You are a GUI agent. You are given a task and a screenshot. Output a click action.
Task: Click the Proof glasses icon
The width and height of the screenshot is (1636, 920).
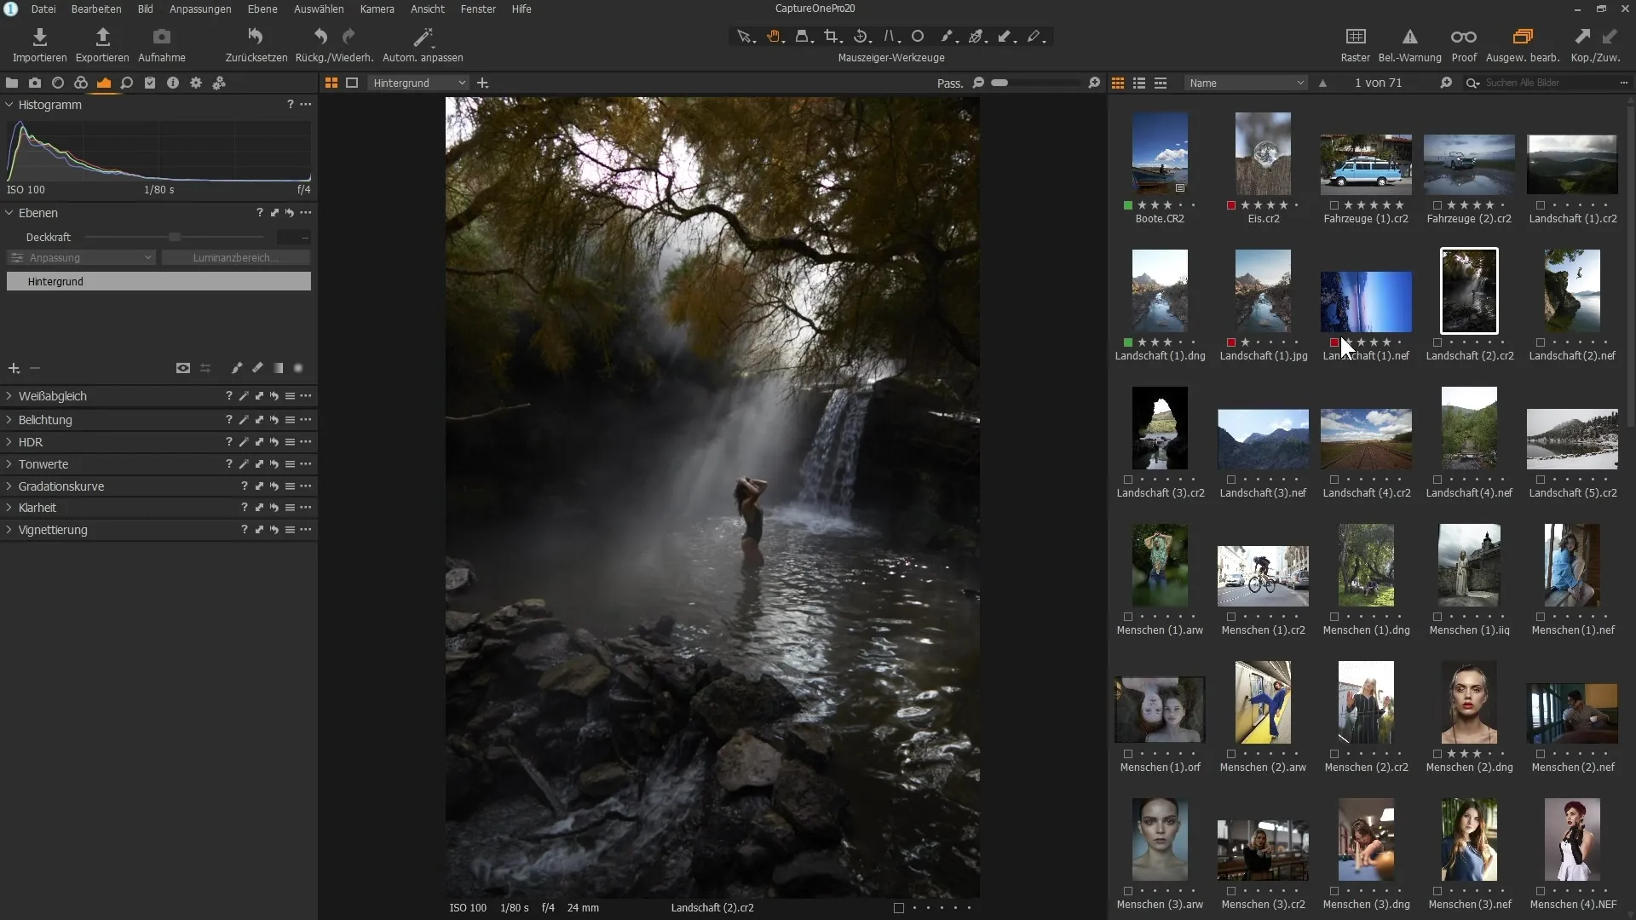click(x=1463, y=37)
